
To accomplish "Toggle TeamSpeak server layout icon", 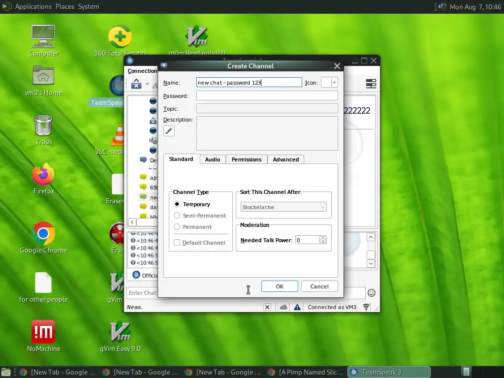I will click(371, 84).
